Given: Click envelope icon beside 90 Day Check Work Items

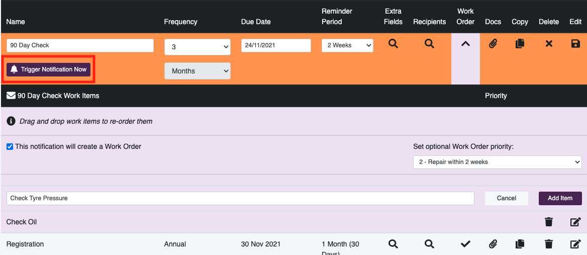Looking at the screenshot, I should pos(11,96).
